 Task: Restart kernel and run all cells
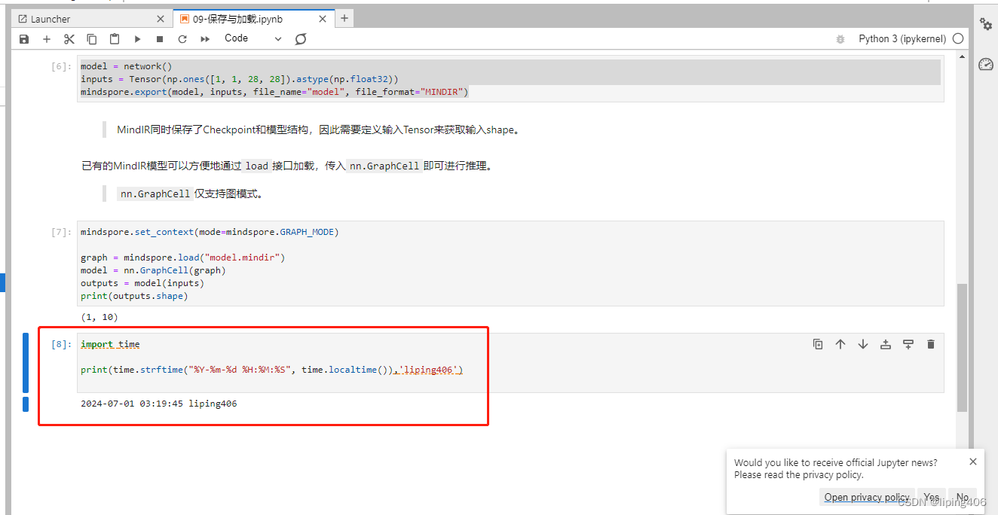(x=205, y=39)
